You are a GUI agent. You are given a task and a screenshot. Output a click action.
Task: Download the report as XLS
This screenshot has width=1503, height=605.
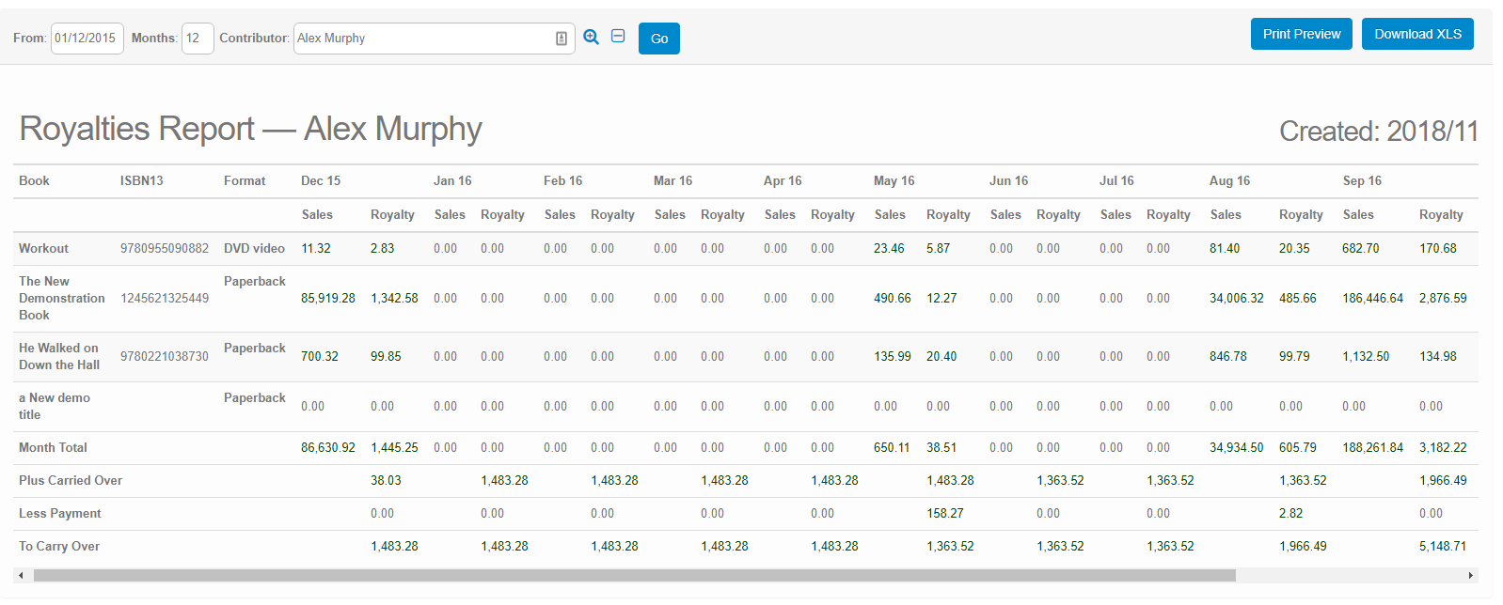[x=1417, y=34]
